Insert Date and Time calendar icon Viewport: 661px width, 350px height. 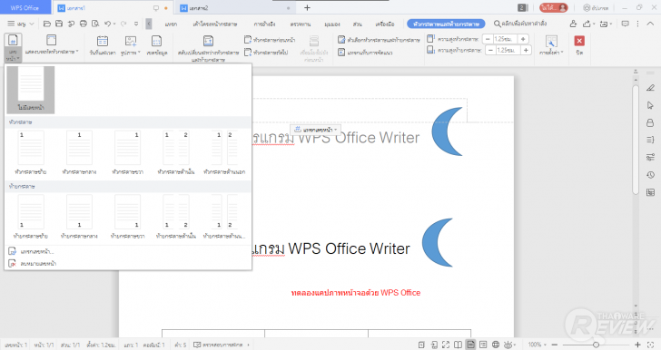tap(103, 42)
